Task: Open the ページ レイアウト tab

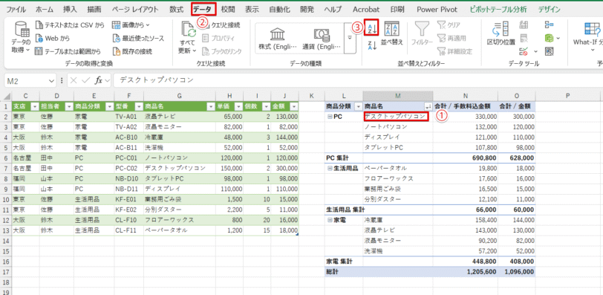Action: (x=135, y=9)
